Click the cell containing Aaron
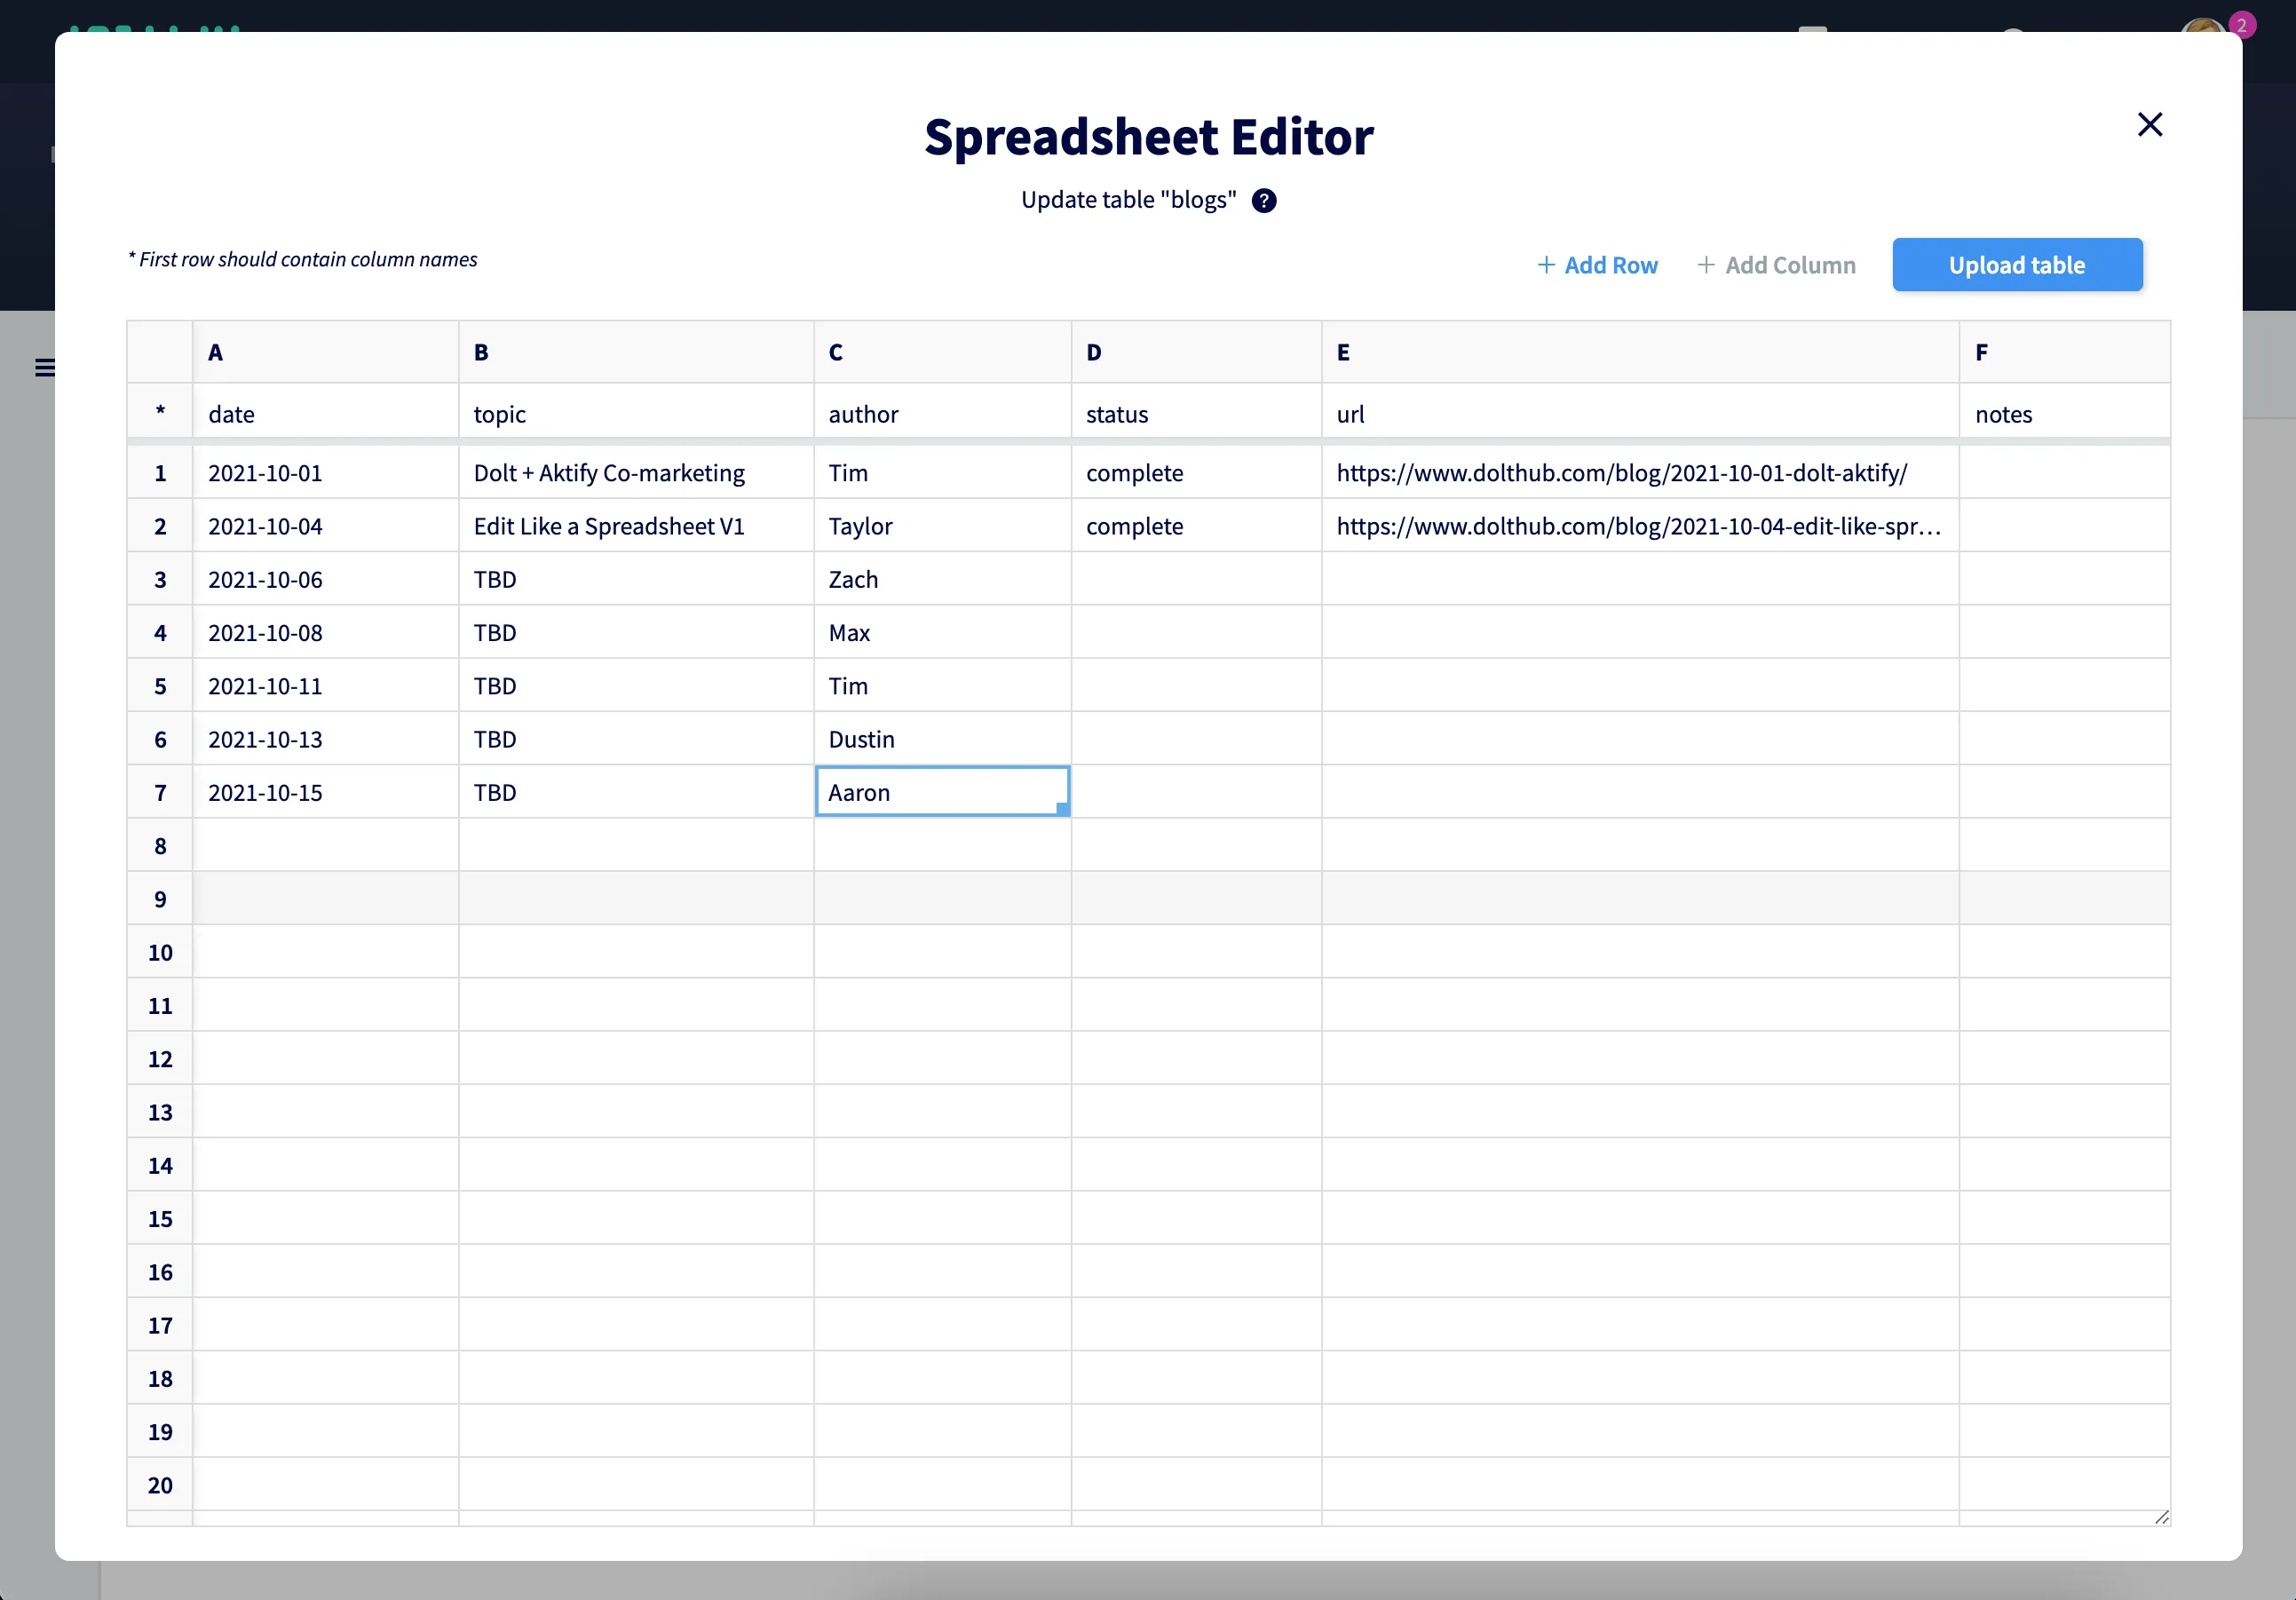The width and height of the screenshot is (2296, 1600). [941, 791]
